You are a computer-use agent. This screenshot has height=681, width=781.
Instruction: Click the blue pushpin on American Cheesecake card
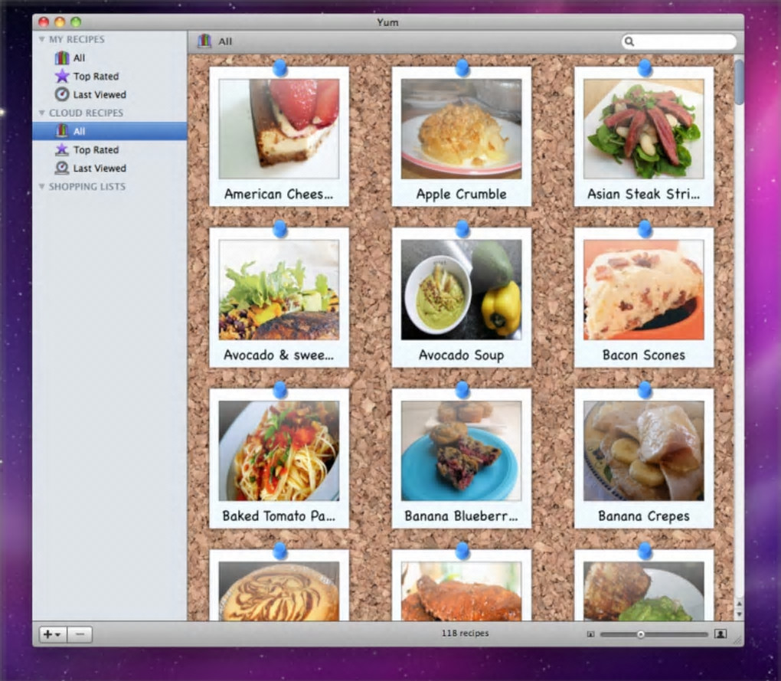280,68
